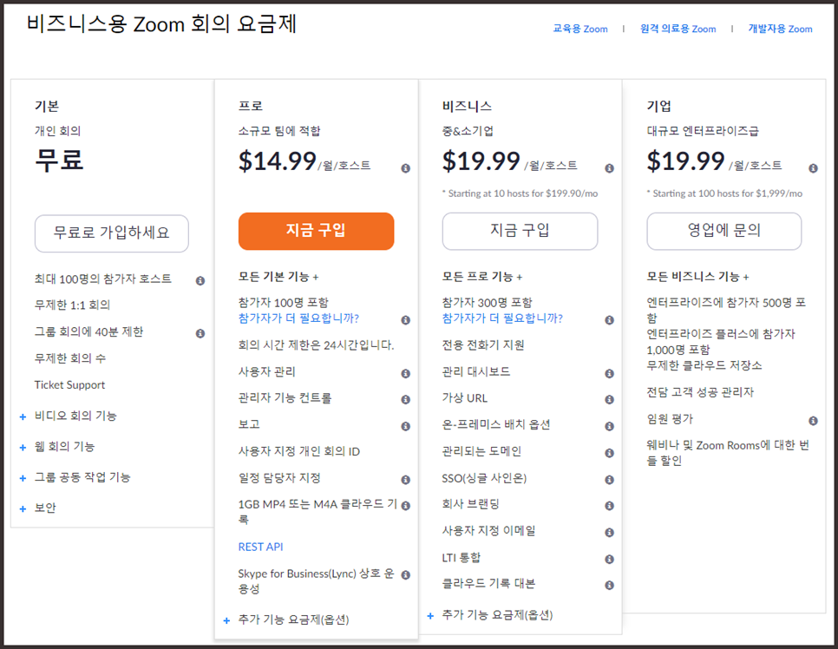This screenshot has height=649, width=838.
Task: Open REST API link
Action: [261, 547]
